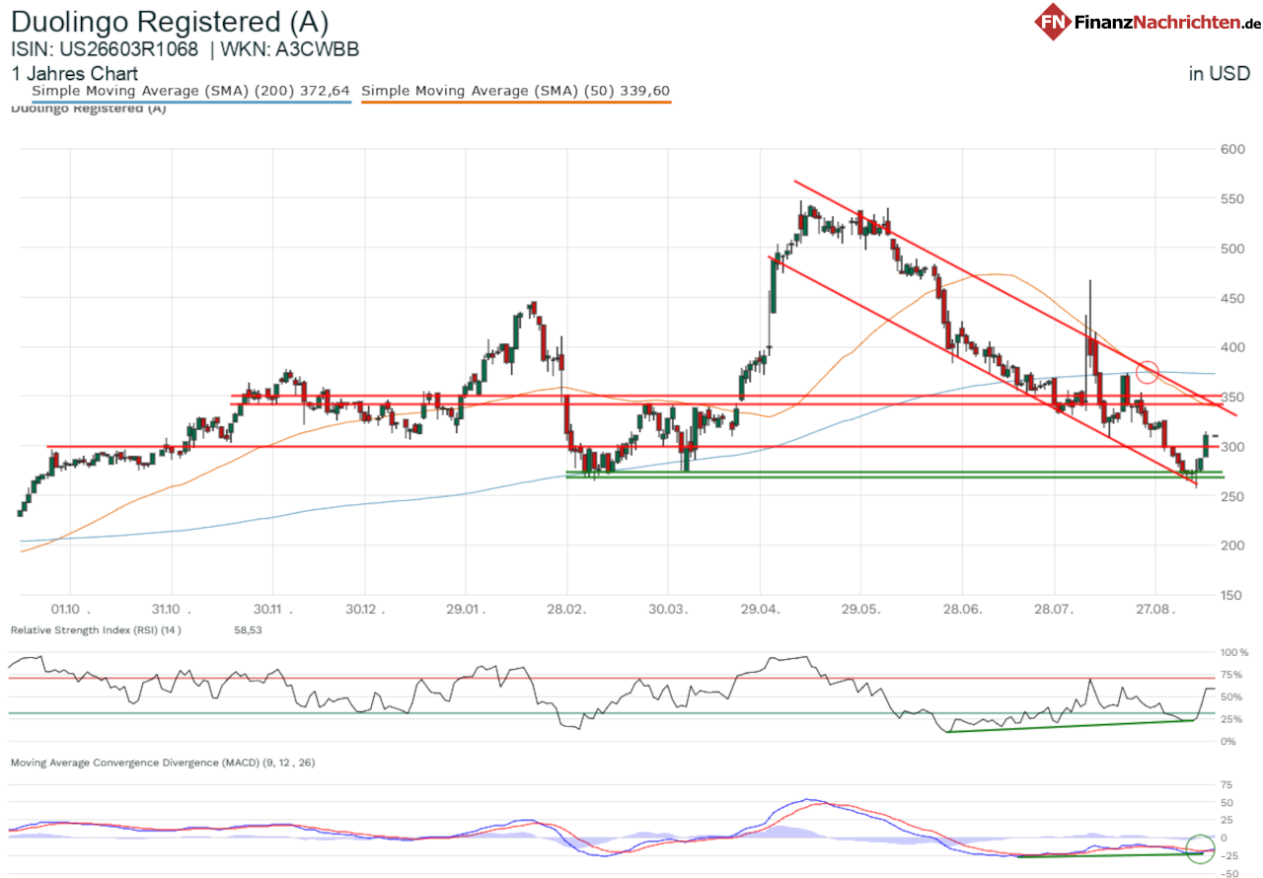This screenshot has height=878, width=1263.
Task: Click the RSI 50% axis label
Action: point(1233,696)
